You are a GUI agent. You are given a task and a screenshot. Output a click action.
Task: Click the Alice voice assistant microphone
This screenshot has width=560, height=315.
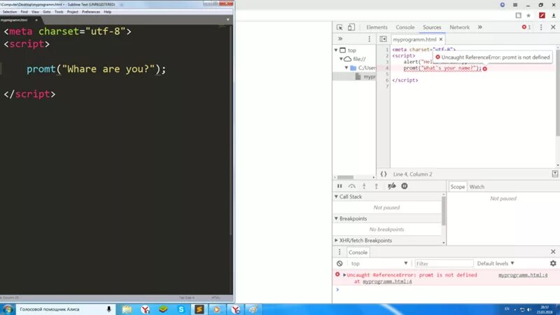[109, 309]
